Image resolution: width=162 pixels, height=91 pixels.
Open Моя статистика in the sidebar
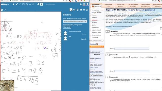tap(96, 35)
